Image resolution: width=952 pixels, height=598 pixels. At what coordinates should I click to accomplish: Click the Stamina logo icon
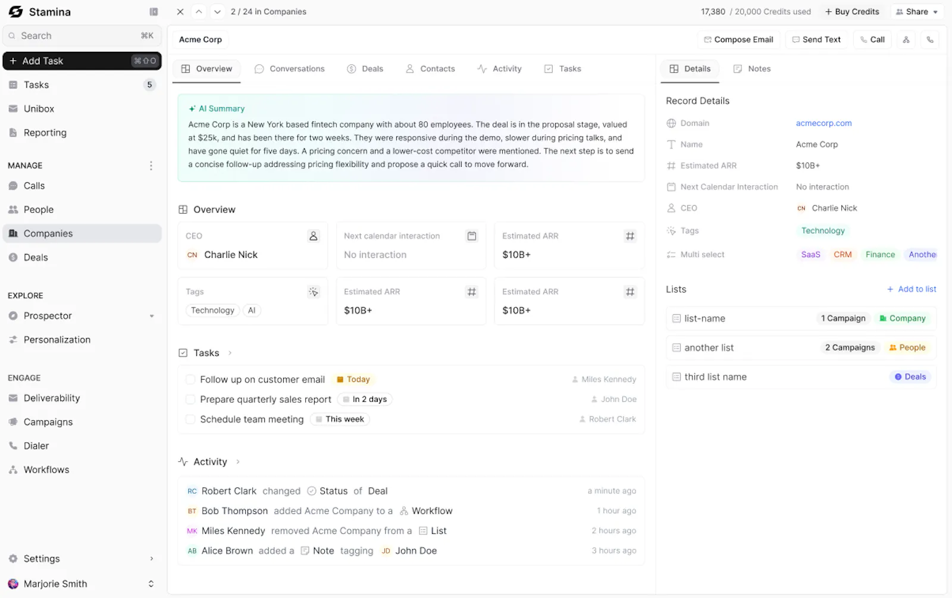[16, 12]
